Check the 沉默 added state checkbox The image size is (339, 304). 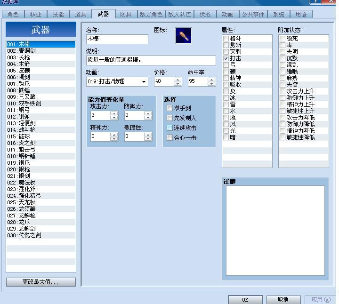282,58
